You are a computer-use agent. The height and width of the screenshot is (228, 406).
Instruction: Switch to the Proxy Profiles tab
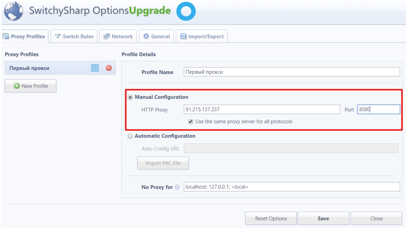coord(25,36)
